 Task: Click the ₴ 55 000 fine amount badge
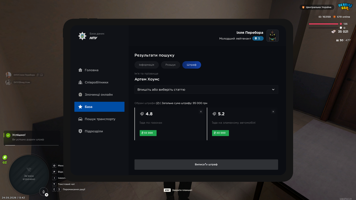(148, 133)
